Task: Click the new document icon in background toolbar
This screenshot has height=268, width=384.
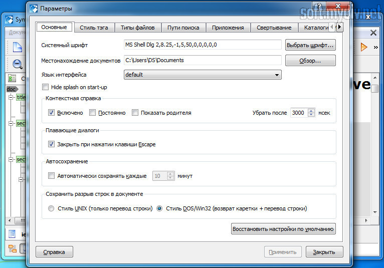Action: [x=18, y=48]
